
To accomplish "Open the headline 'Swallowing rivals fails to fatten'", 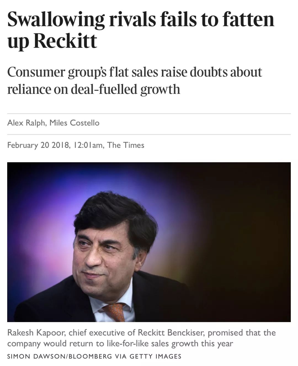I will coord(141,19).
